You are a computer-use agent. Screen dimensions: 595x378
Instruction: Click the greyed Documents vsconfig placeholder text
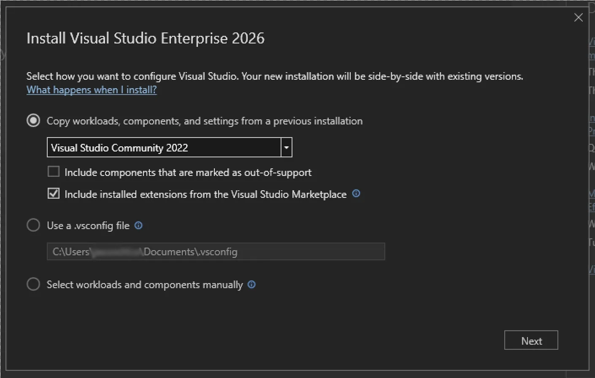(144, 251)
